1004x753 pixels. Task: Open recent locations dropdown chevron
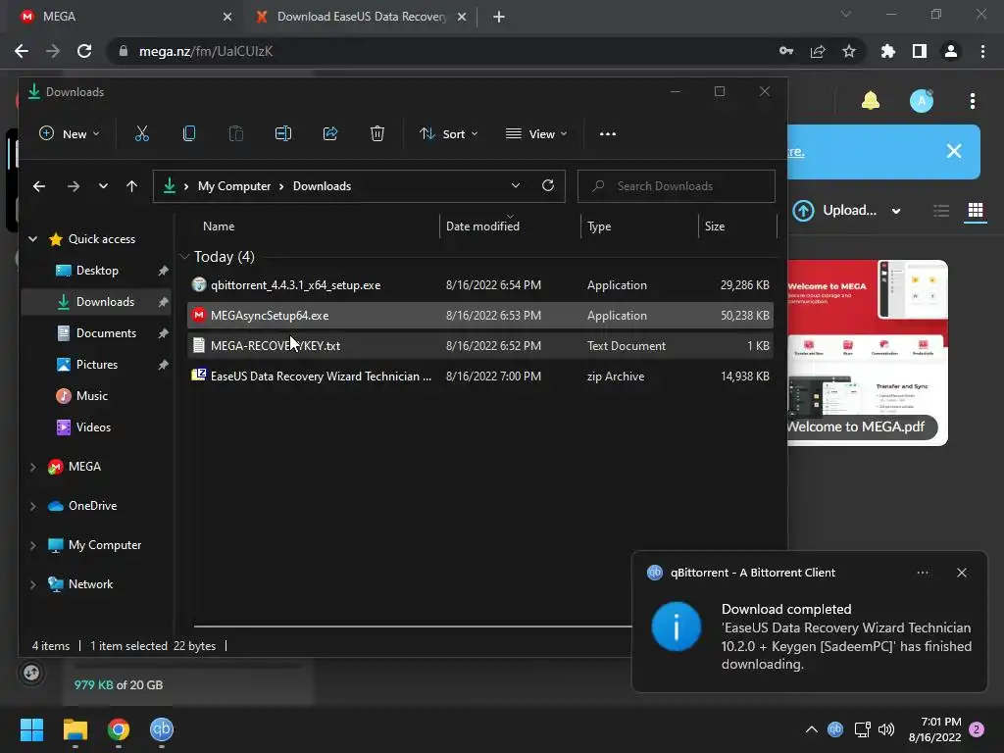(103, 186)
